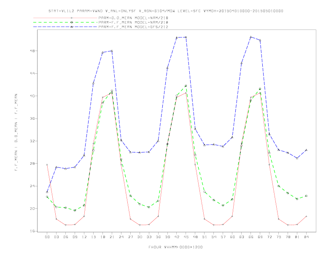Click x-axis tick label 06
Image resolution: width=334 pixels, height=258 pixels.
tap(66, 237)
